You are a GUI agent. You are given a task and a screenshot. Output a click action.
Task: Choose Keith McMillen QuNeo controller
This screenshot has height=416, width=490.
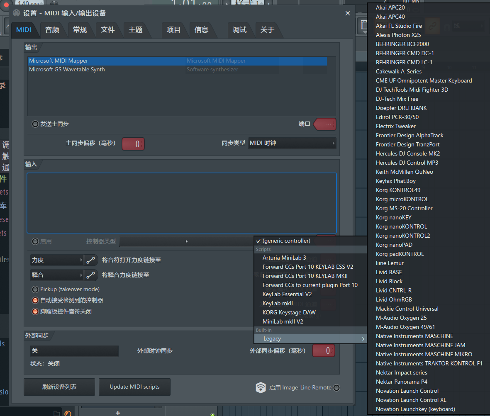429,172
